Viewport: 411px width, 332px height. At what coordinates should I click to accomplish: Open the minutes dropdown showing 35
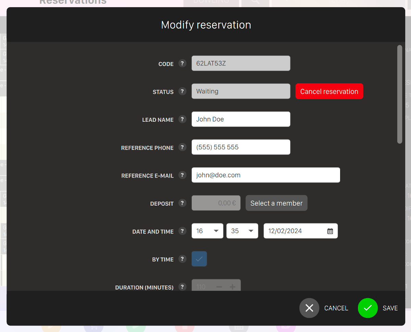(x=242, y=231)
